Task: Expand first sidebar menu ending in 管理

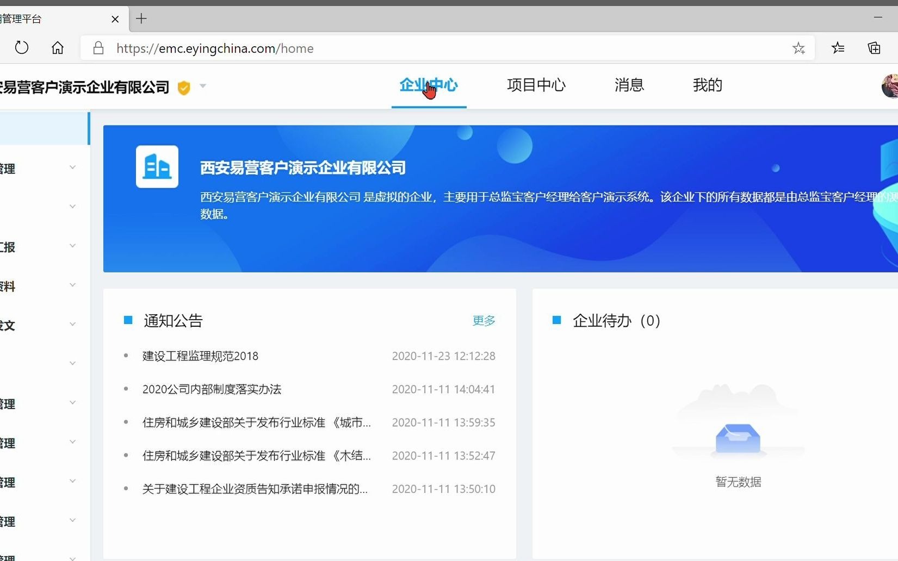Action: (x=72, y=167)
